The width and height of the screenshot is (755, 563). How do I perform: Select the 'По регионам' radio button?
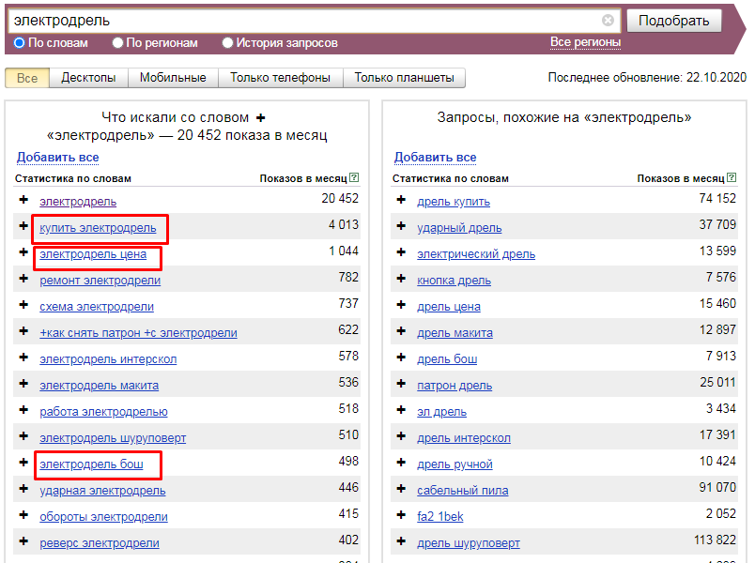[x=117, y=42]
